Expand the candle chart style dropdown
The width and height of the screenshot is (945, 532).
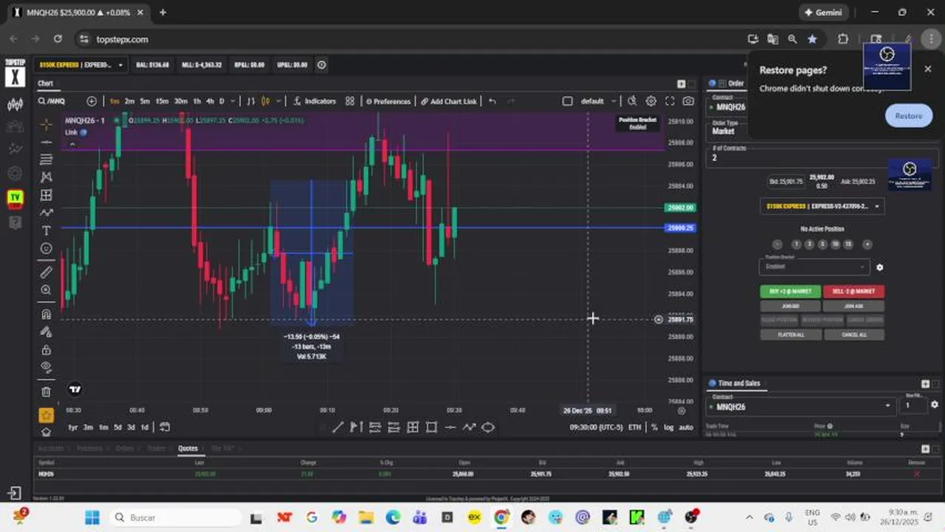click(280, 101)
